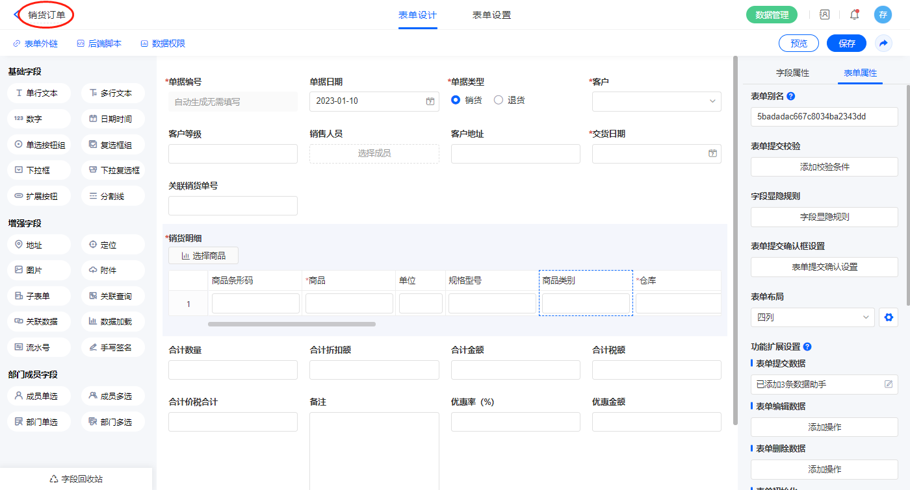Select the 退货 radio button
The image size is (910, 490).
tap(499, 100)
